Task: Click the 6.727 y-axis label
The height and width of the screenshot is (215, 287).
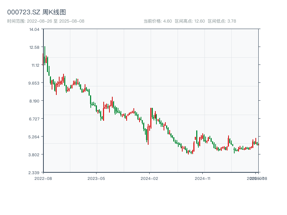Action: 34,119
